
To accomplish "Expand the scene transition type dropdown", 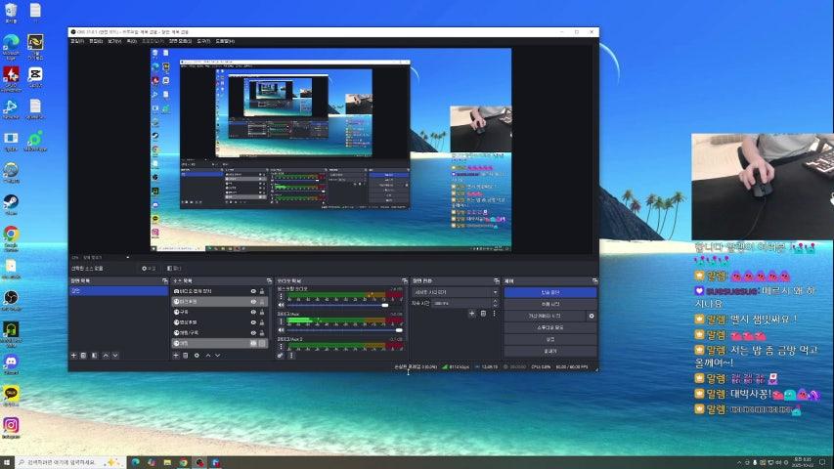I will [495, 292].
